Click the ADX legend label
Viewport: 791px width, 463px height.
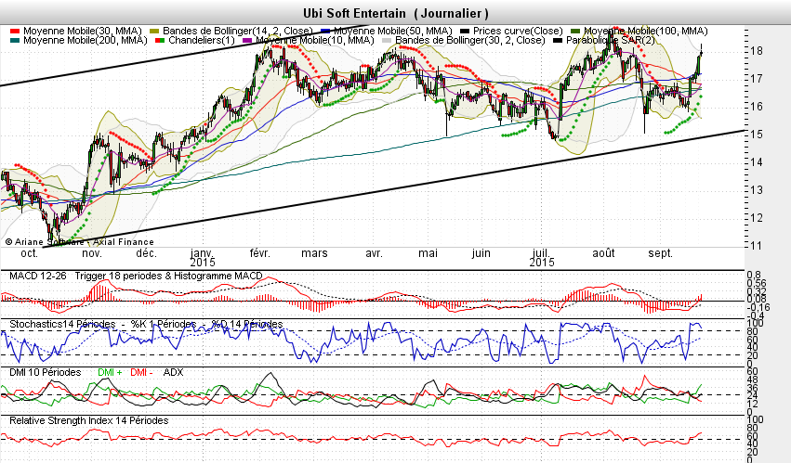[174, 372]
